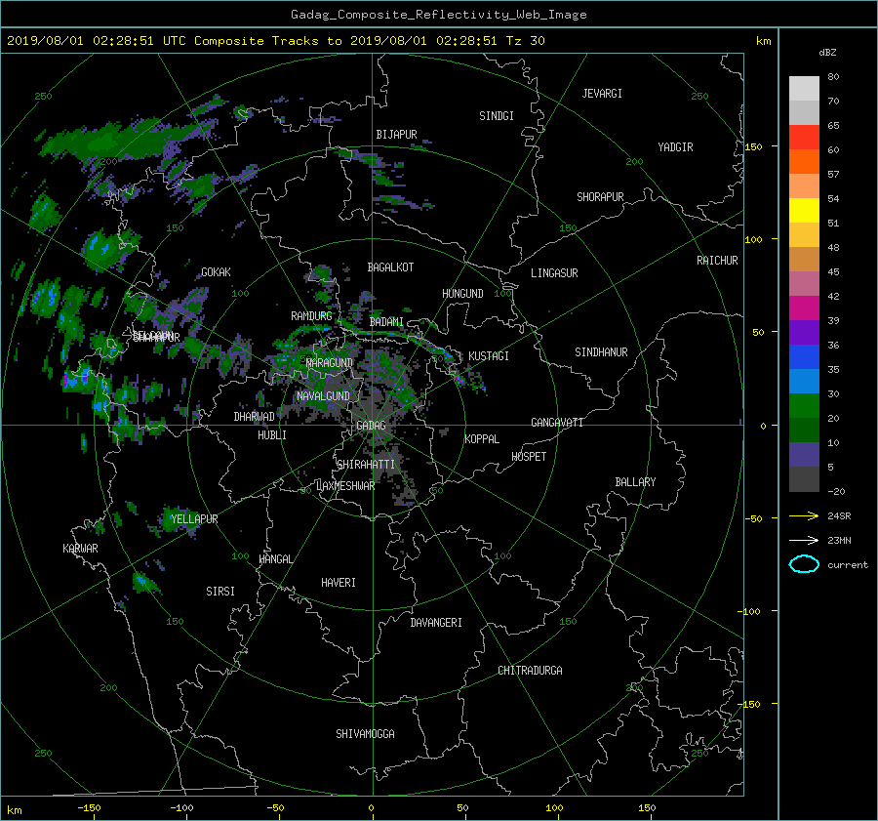Image resolution: width=878 pixels, height=821 pixels.
Task: Click the YADGIR town label
Action: 675,147
